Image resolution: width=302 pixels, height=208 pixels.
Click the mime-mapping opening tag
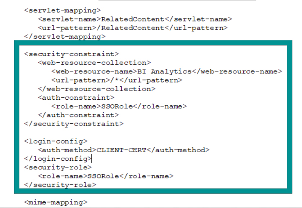pos(56,202)
